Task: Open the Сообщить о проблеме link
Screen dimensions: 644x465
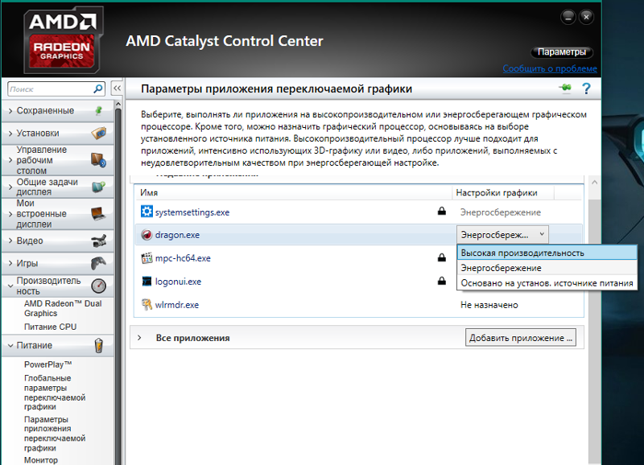Action: click(551, 69)
